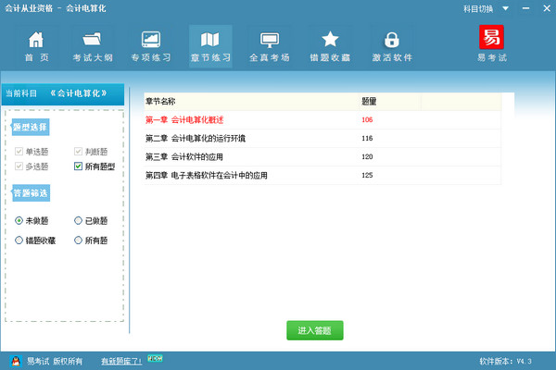Select the 未做题 radio button
The width and height of the screenshot is (556, 370).
coord(19,220)
